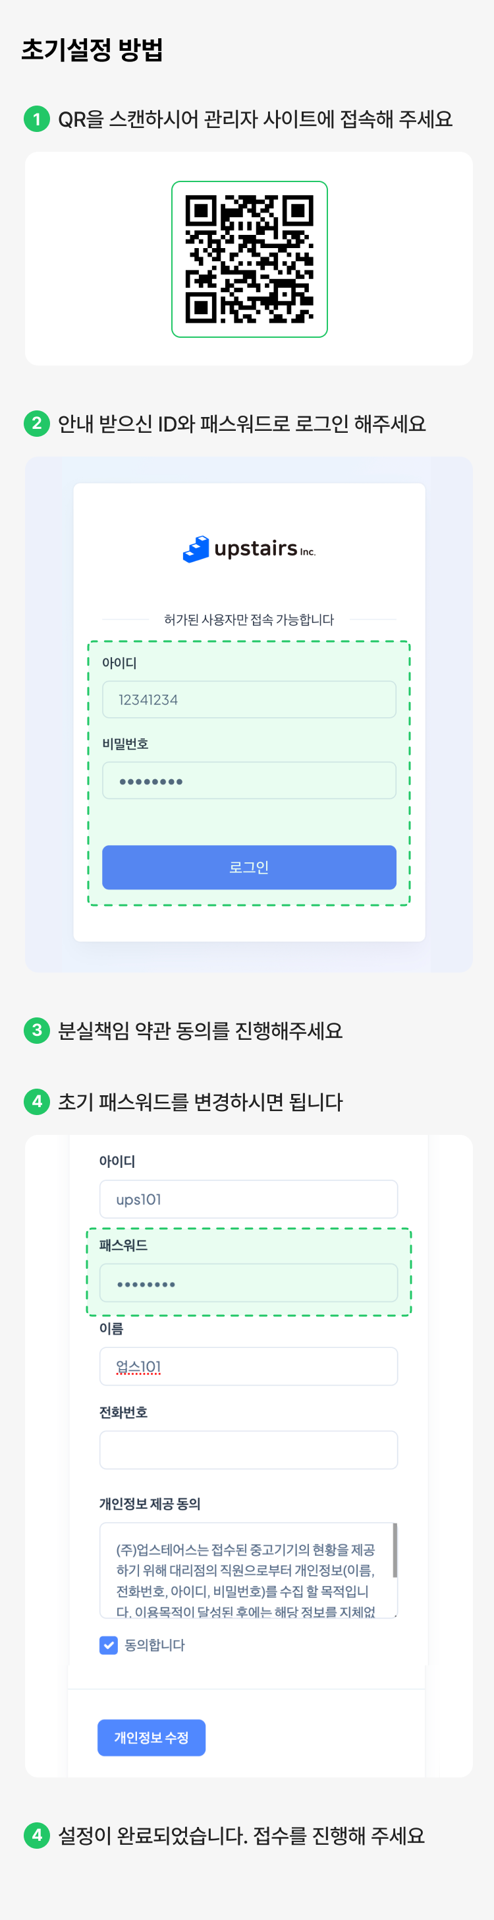Click the green step 2 number badge
This screenshot has height=1920, width=494.
(x=36, y=424)
